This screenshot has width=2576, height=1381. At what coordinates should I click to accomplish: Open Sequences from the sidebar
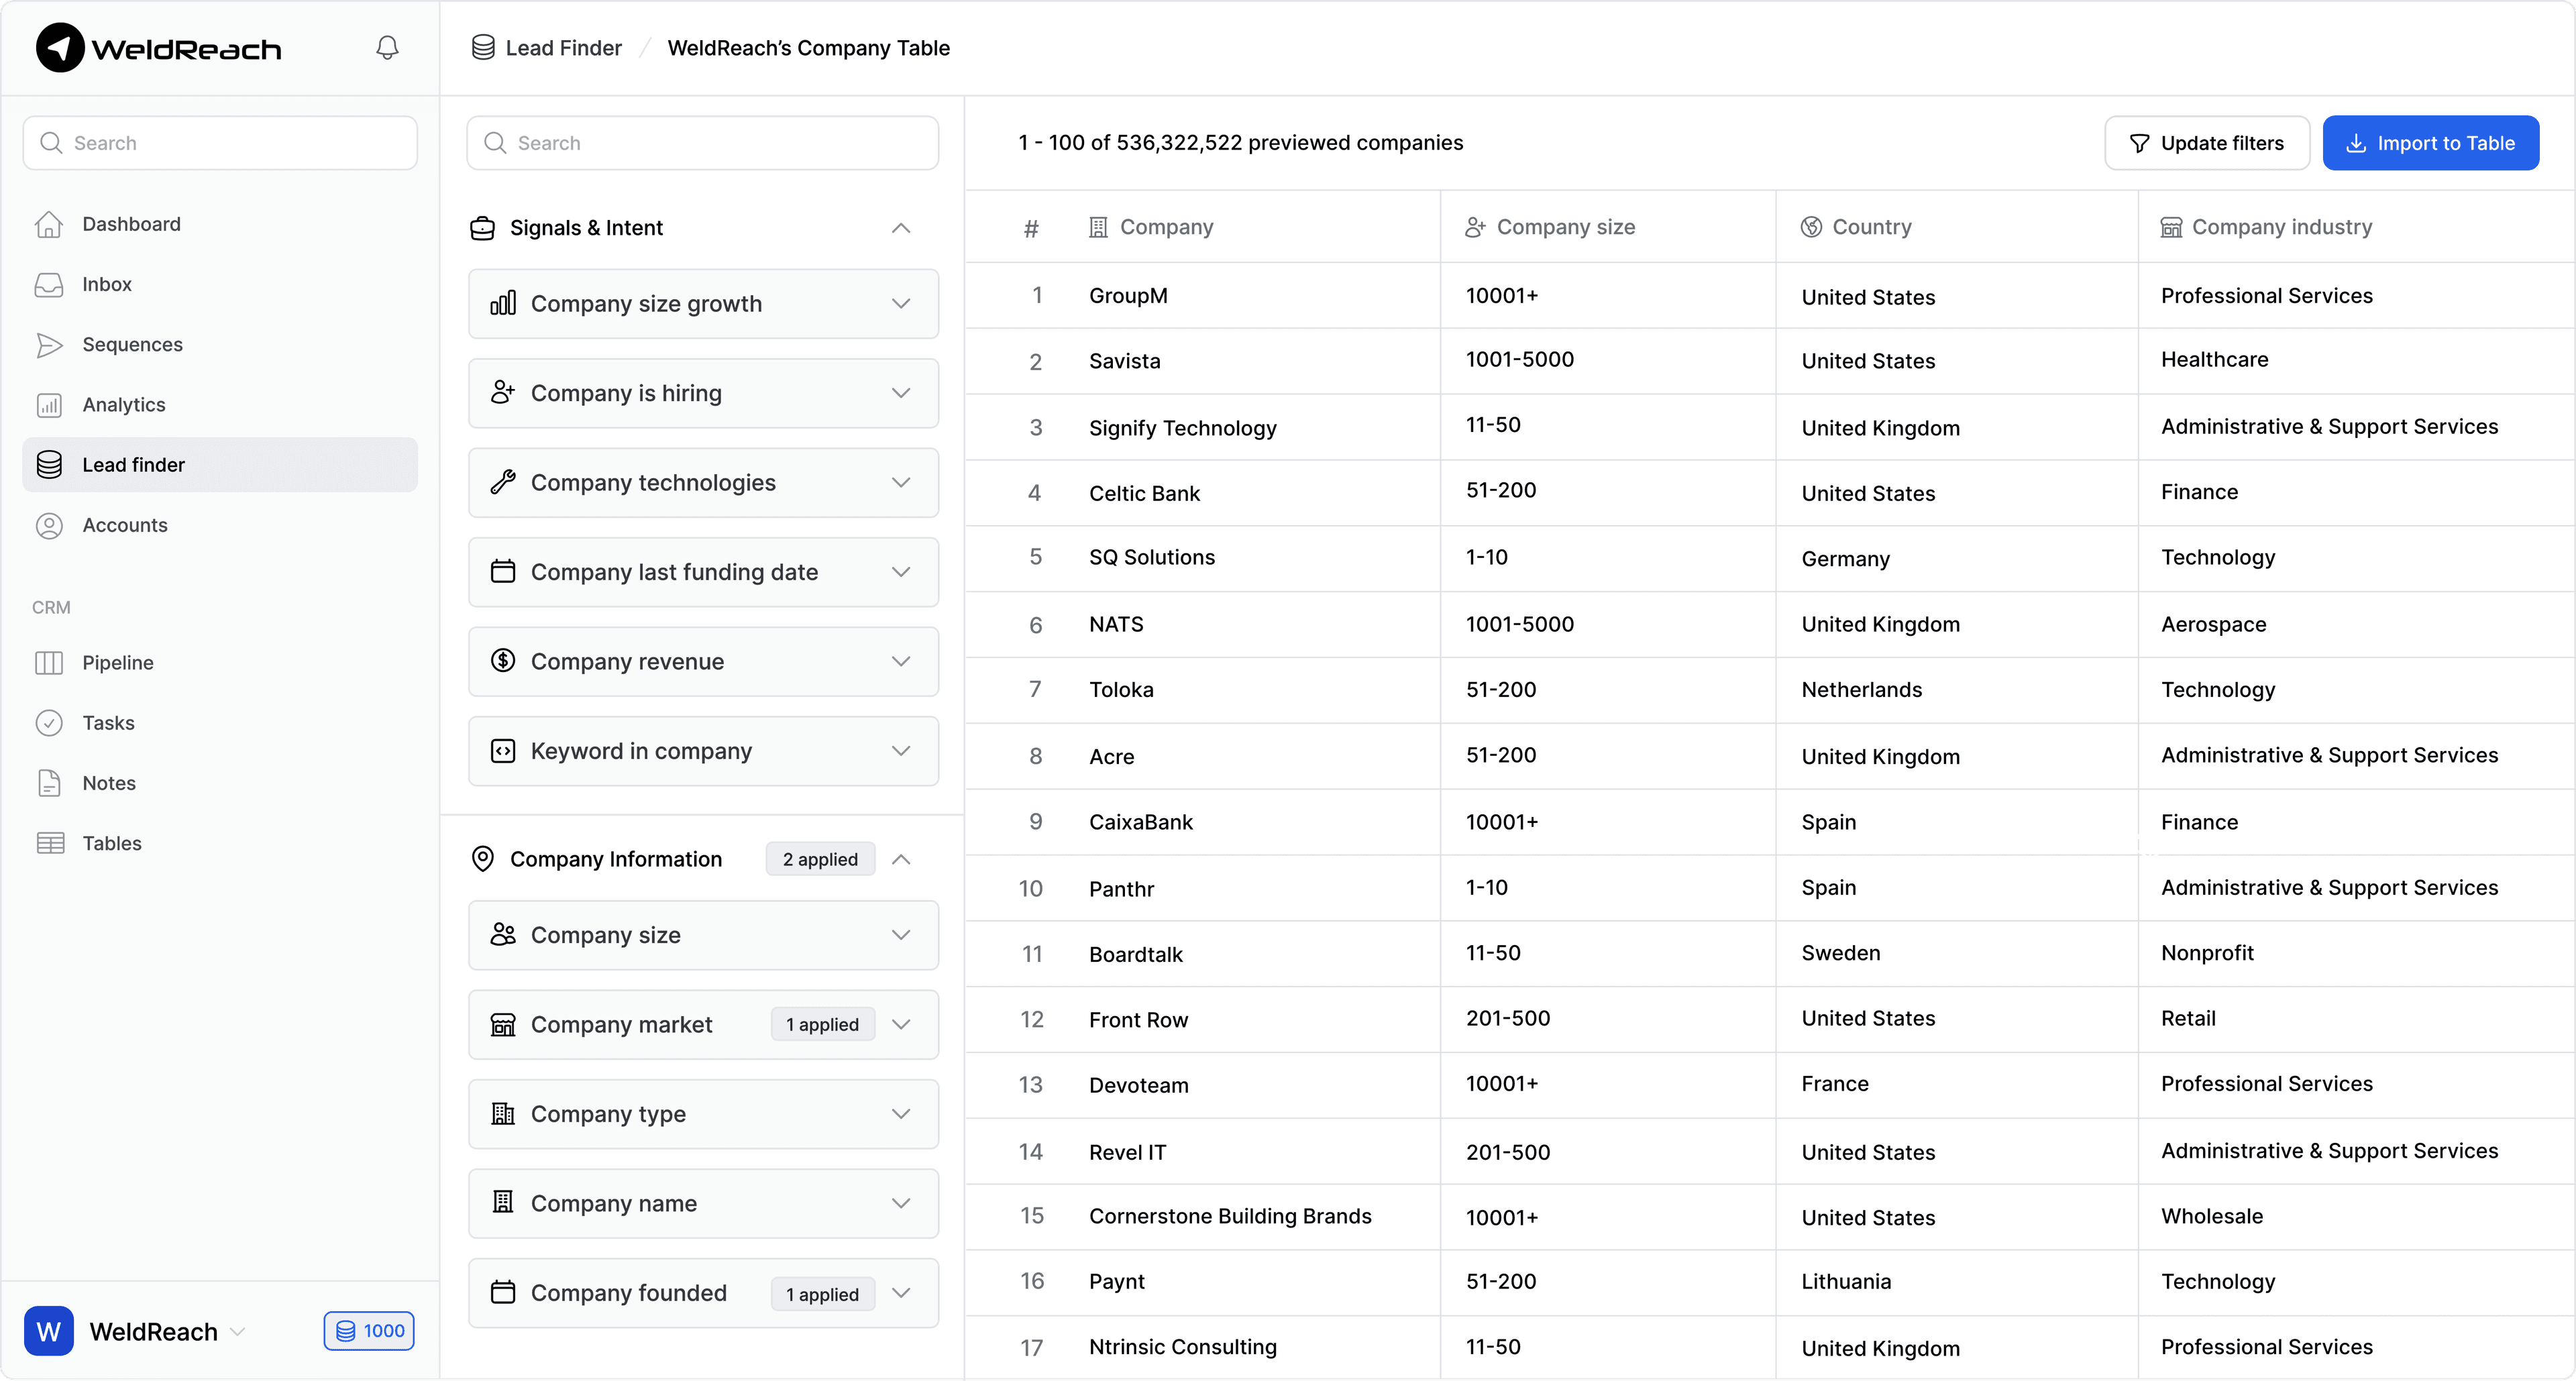coord(220,345)
